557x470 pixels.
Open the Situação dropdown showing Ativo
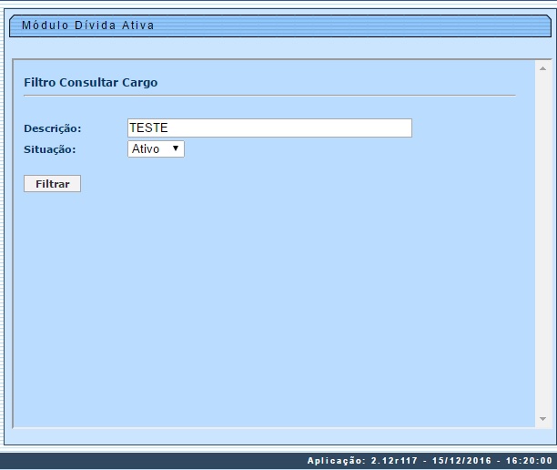[156, 148]
